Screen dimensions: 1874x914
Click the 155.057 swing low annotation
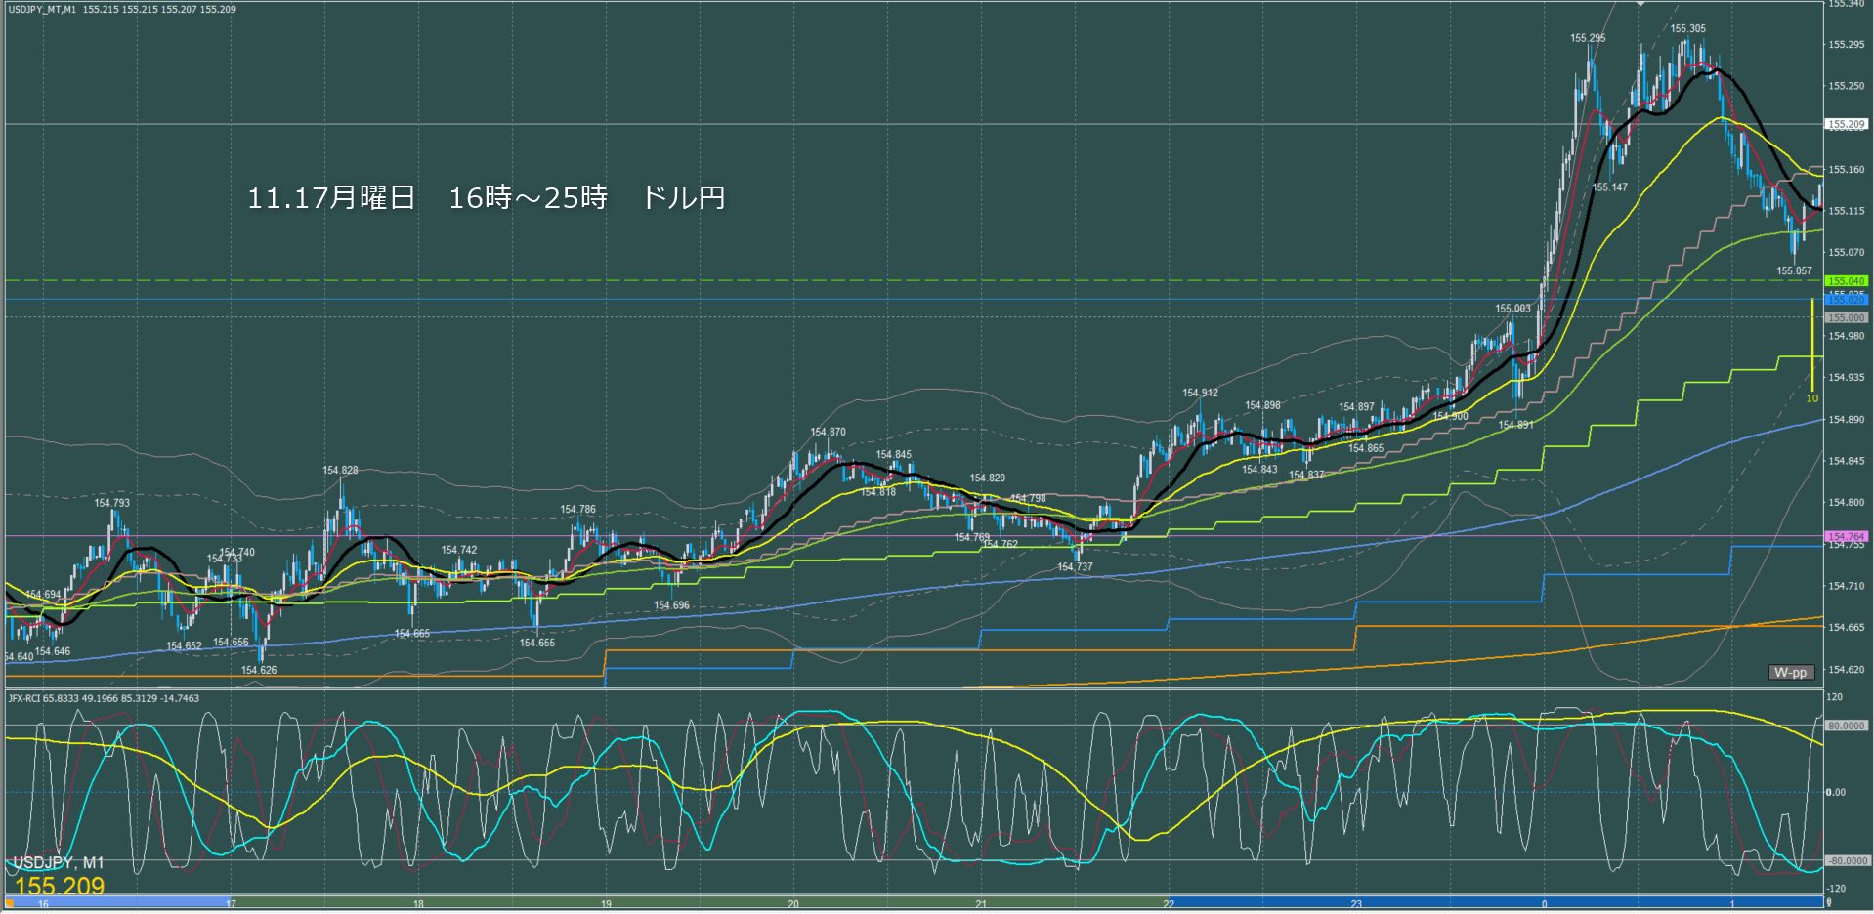coord(1794,270)
